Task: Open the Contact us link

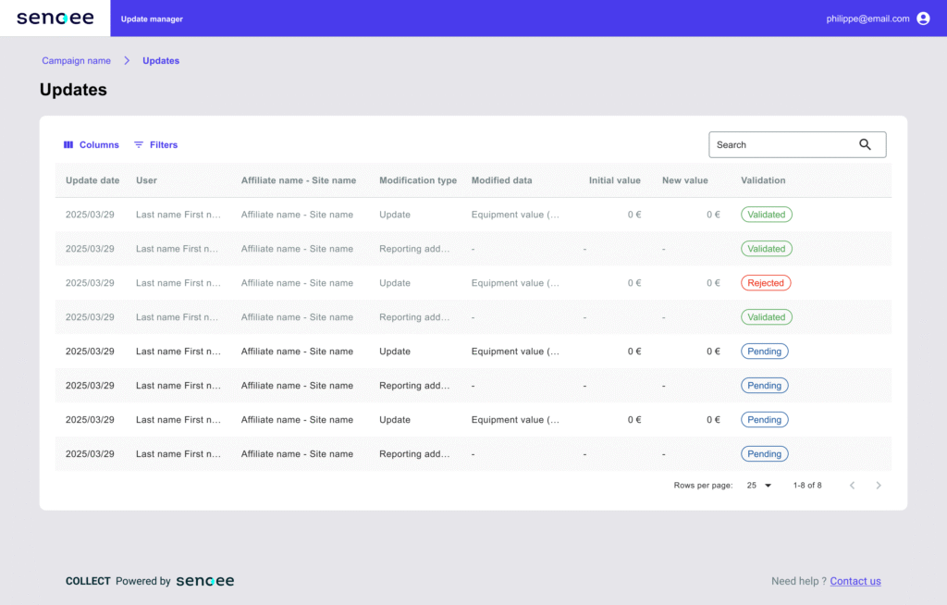Action: (x=855, y=581)
